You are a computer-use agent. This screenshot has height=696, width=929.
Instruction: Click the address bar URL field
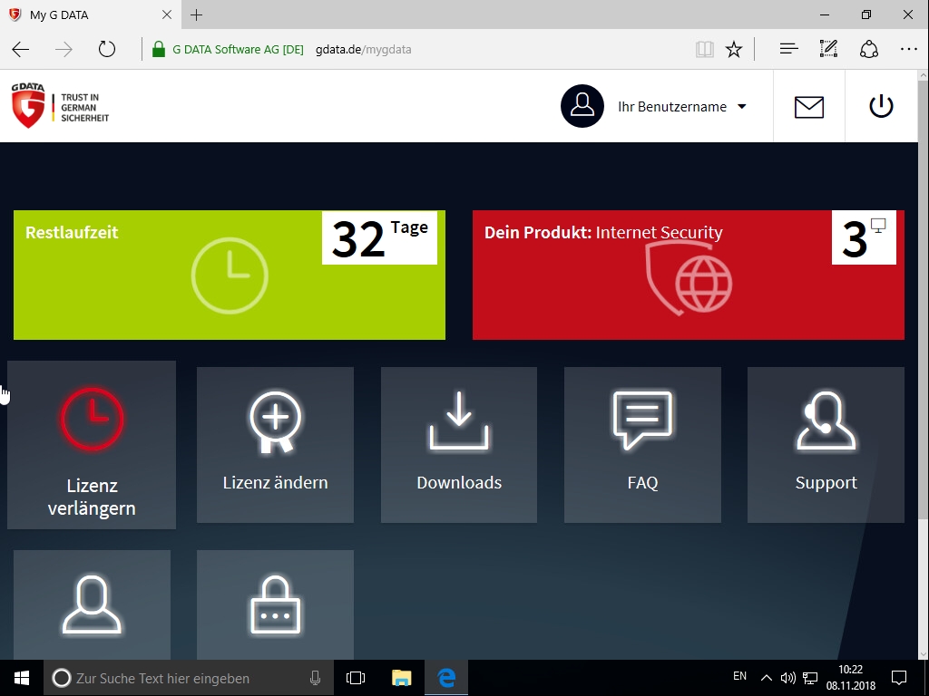tap(415, 49)
